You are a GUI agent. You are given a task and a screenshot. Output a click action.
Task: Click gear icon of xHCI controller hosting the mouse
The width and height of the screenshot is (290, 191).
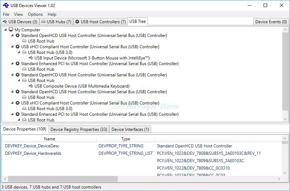pos(18,46)
